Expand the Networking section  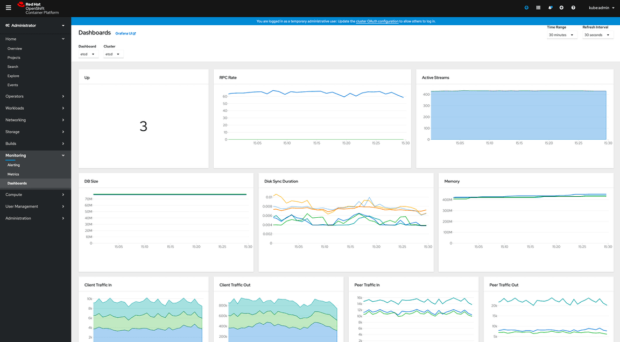tap(35, 120)
